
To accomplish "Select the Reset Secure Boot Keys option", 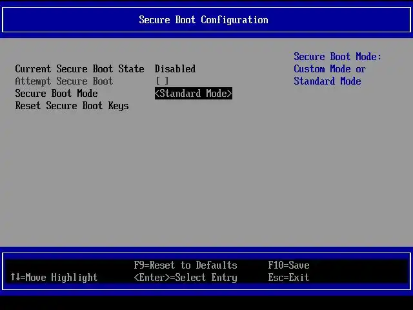I will click(x=72, y=106).
